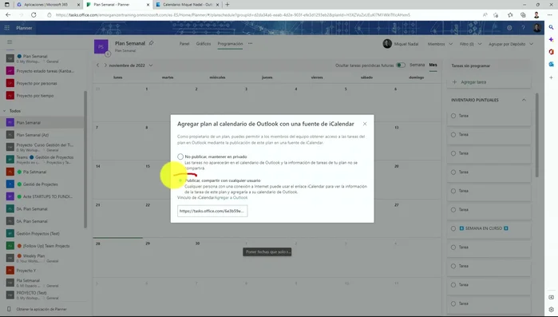558x317 pixels.
Task: Refresh the Planner page
Action: click(34, 15)
